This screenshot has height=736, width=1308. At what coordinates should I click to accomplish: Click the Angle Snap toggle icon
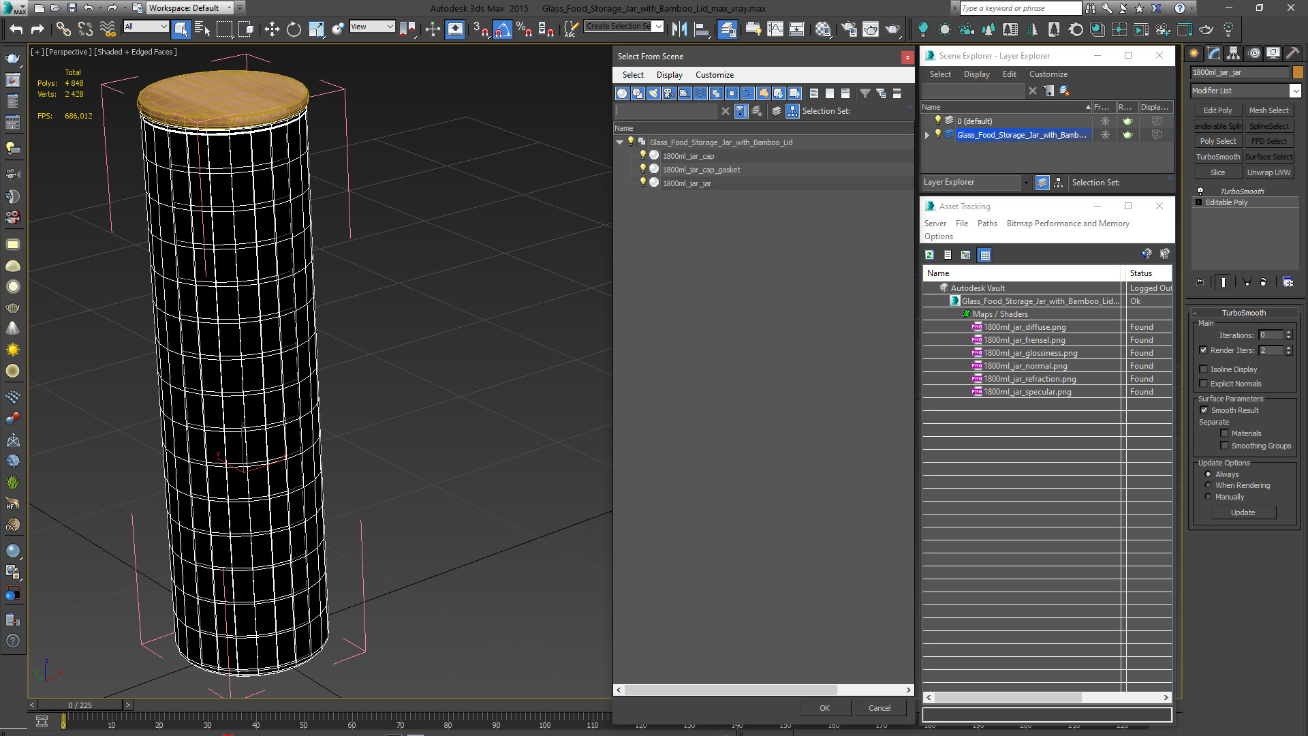[502, 29]
